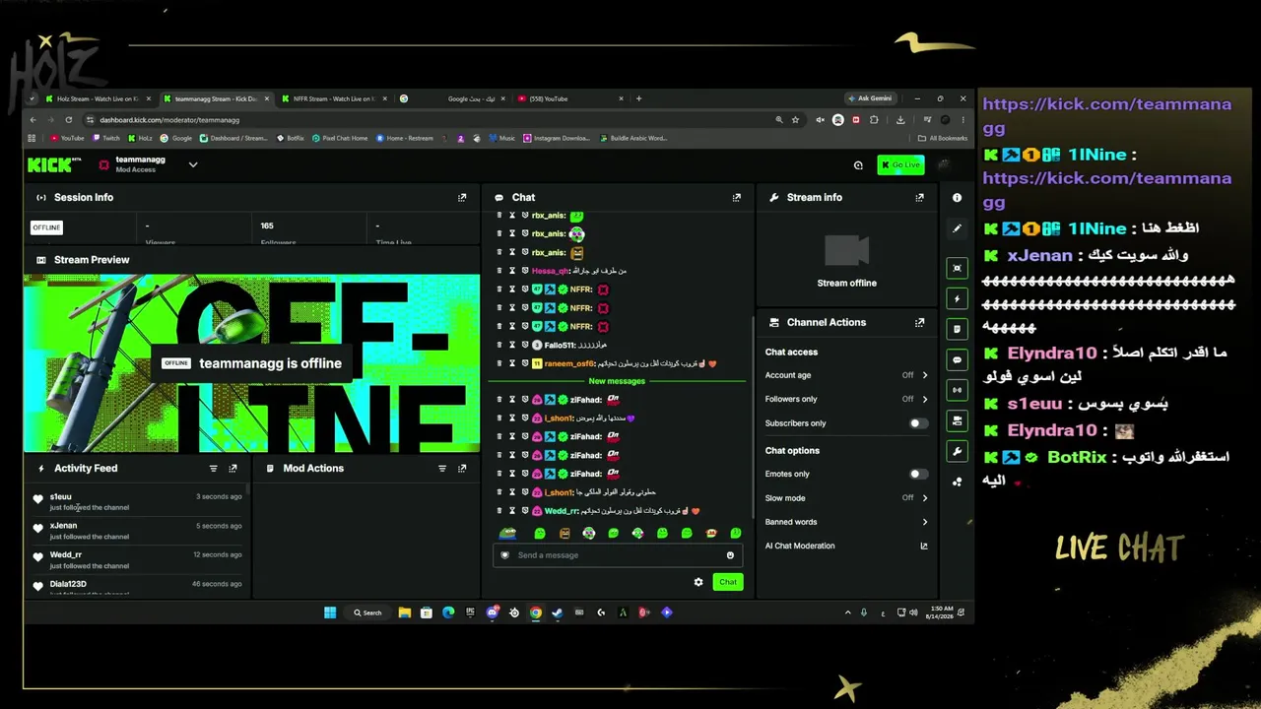Open Twitch bookmark

pos(107,139)
